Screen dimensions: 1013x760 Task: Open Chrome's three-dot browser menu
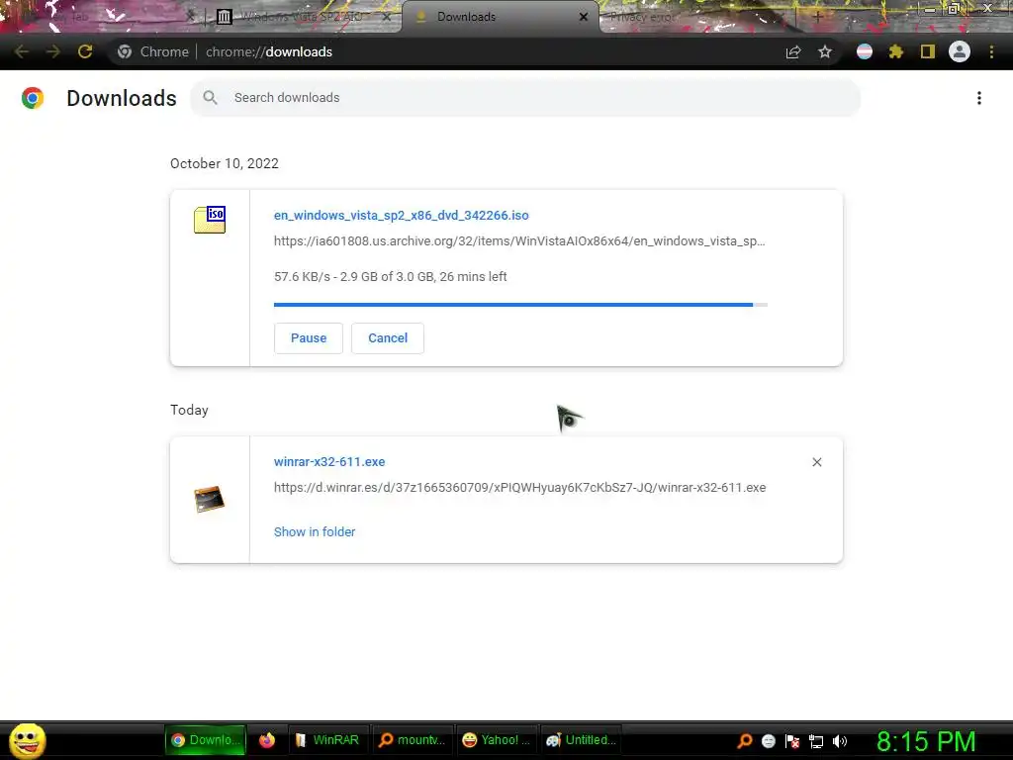coord(991,51)
